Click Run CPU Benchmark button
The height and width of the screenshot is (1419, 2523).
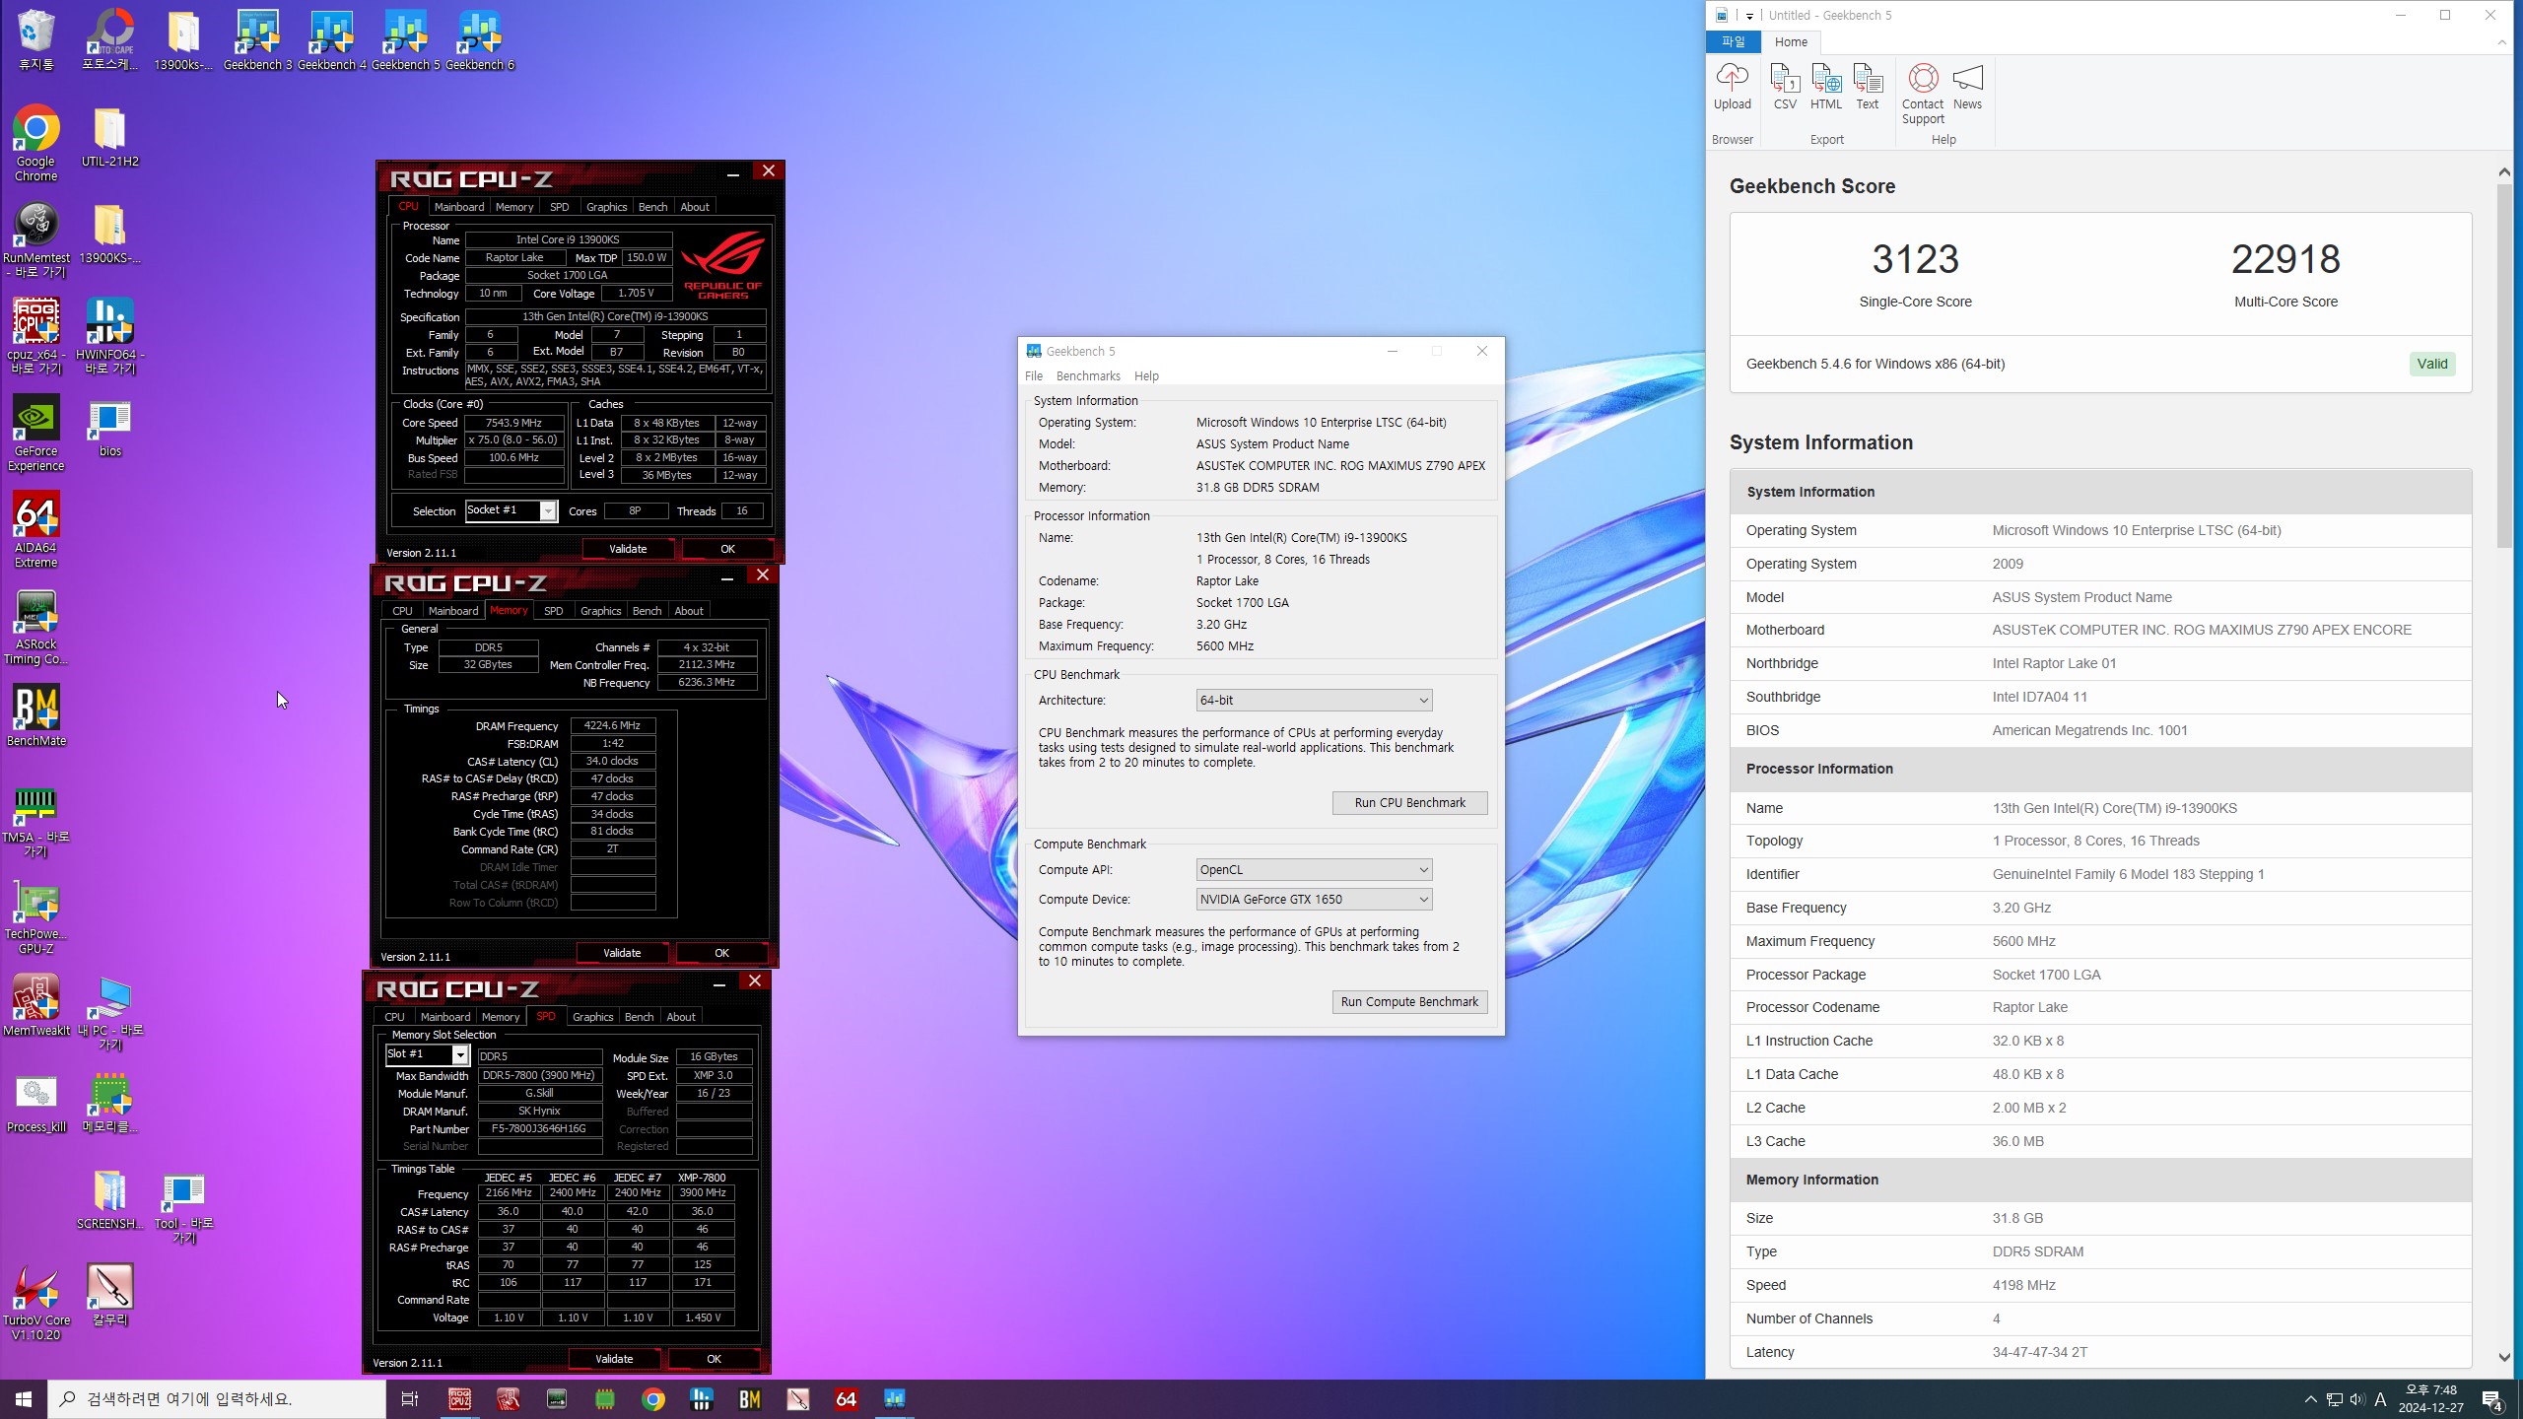pyautogui.click(x=1409, y=803)
